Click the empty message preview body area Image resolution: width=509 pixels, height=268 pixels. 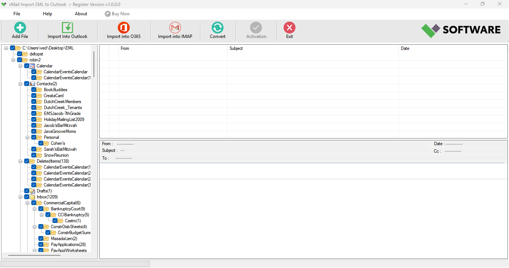pyautogui.click(x=303, y=220)
